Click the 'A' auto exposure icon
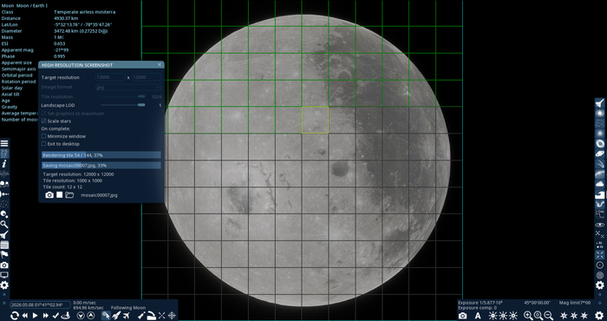The width and height of the screenshot is (607, 321). [x=478, y=316]
